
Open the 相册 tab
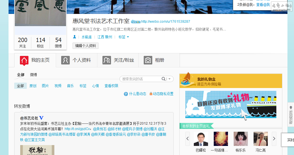[159, 60]
